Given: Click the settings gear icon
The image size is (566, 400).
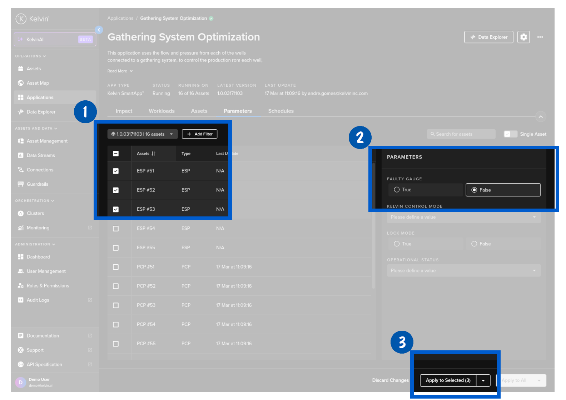Looking at the screenshot, I should click(x=523, y=37).
